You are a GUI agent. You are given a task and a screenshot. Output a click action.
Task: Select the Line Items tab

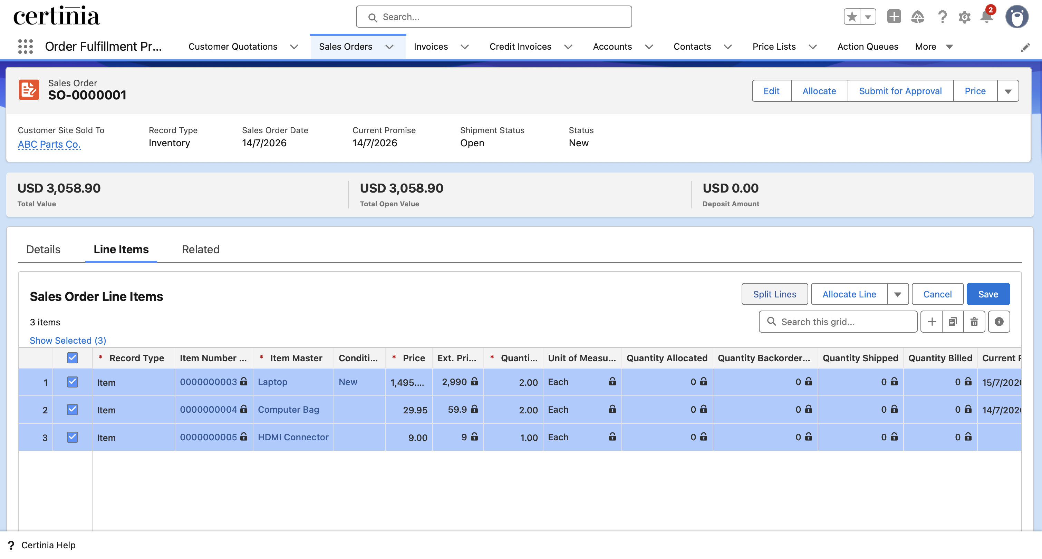[121, 249]
